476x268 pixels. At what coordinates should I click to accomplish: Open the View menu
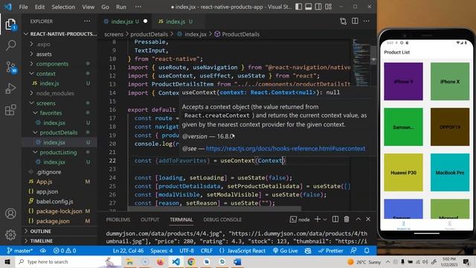88,7
